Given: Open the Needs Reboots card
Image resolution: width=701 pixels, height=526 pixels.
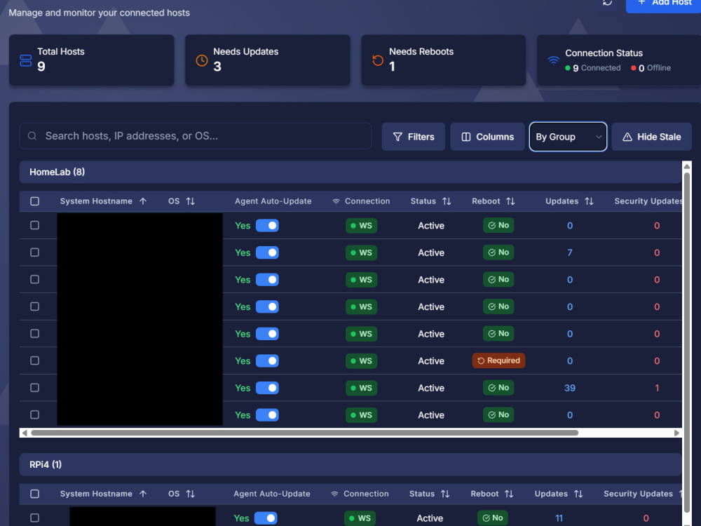Looking at the screenshot, I should point(444,60).
